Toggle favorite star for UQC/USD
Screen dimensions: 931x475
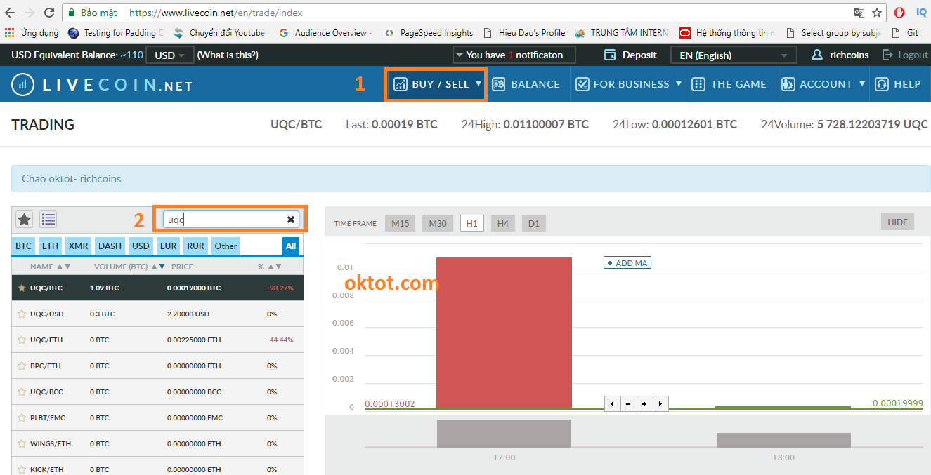click(x=22, y=314)
